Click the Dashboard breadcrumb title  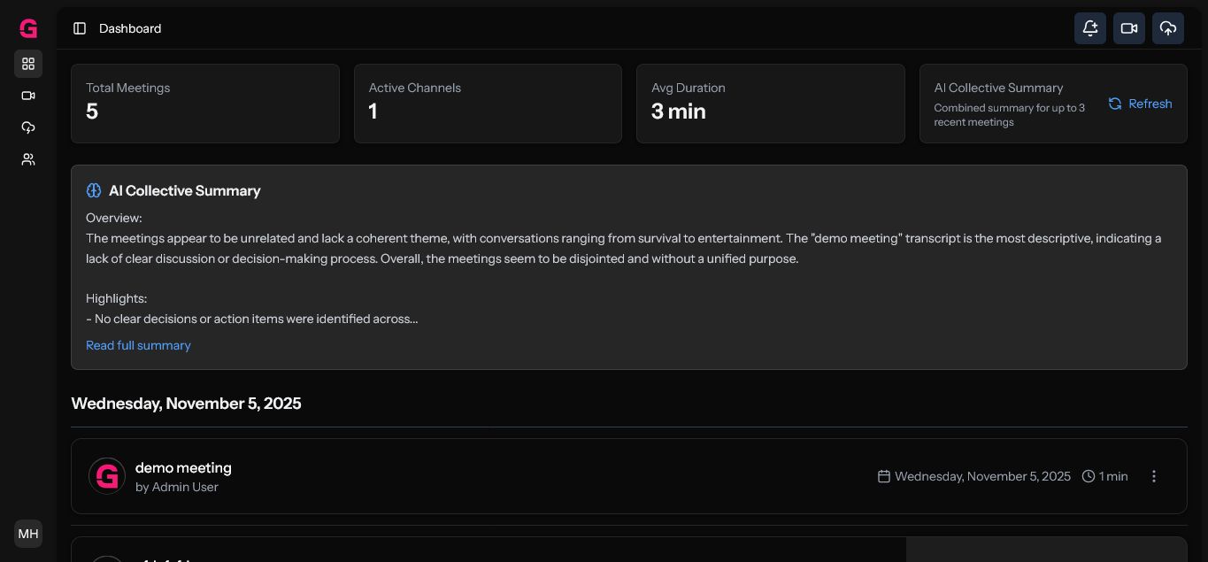pos(130,28)
